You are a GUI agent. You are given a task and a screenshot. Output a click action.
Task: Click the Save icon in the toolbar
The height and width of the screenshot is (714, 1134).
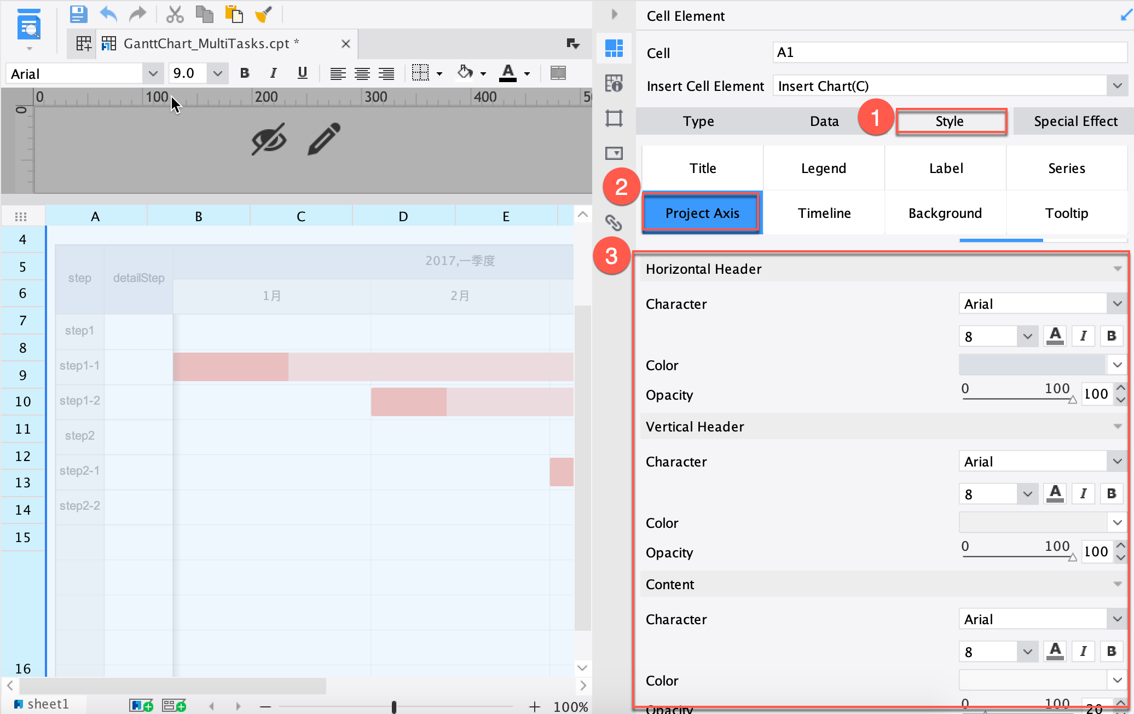tap(78, 14)
